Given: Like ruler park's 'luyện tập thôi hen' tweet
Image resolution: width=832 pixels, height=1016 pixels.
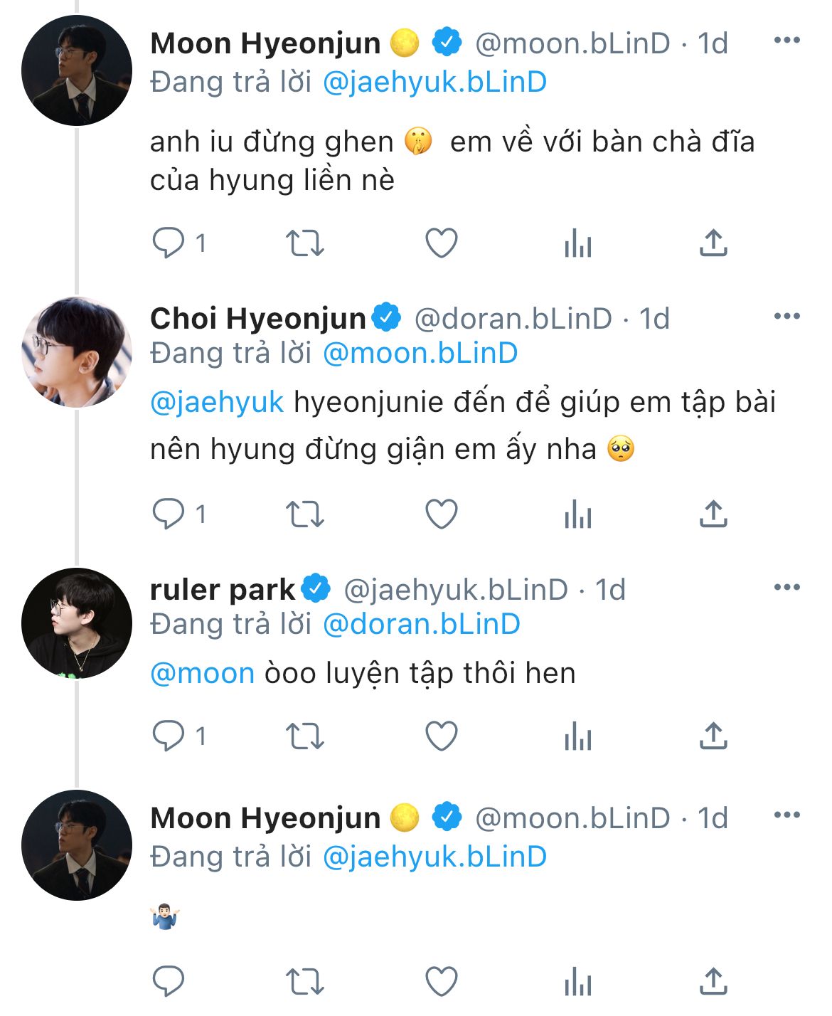Looking at the screenshot, I should pyautogui.click(x=441, y=736).
